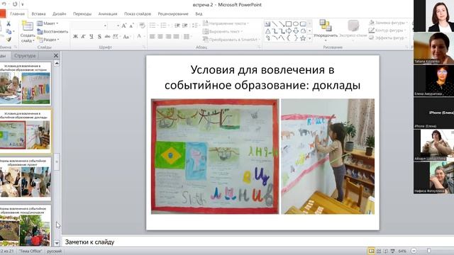The width and height of the screenshot is (454, 255).
Task: Select the arrow line shape
Action: (282, 23)
